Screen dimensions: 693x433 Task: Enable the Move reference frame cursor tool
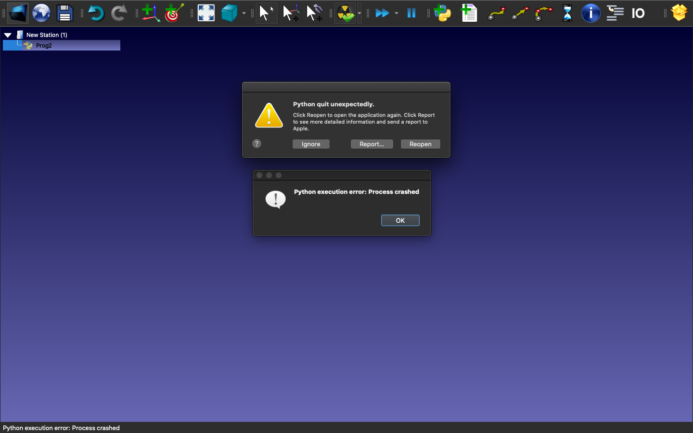coord(291,13)
